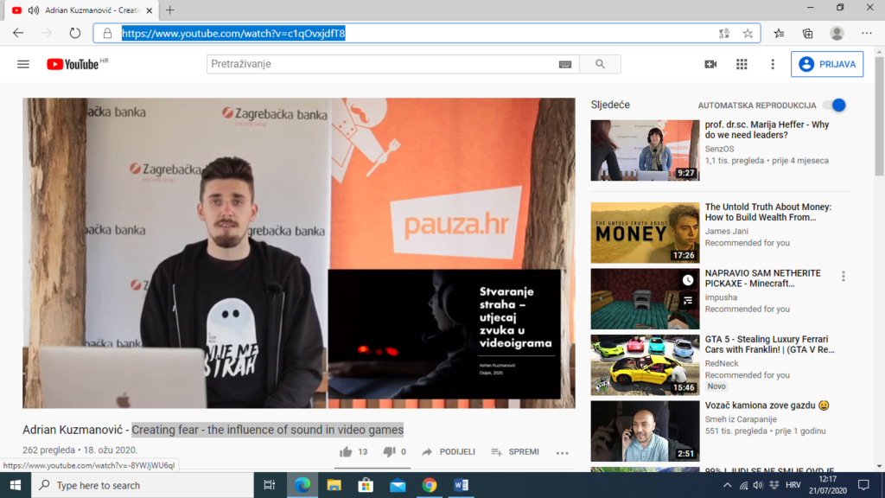Click the search magnifier button
Screen dimensions: 885x498
click(600, 64)
